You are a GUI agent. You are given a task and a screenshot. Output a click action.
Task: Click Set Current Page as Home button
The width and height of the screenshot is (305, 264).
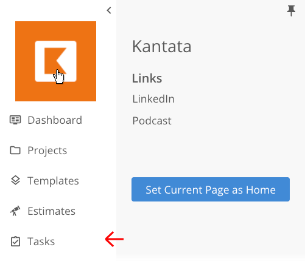tap(211, 189)
